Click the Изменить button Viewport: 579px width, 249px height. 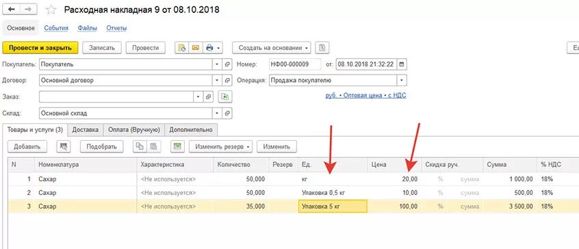[276, 146]
